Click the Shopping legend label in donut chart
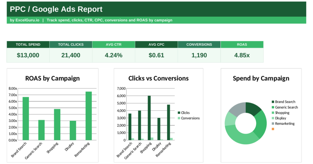 [x=282, y=113]
